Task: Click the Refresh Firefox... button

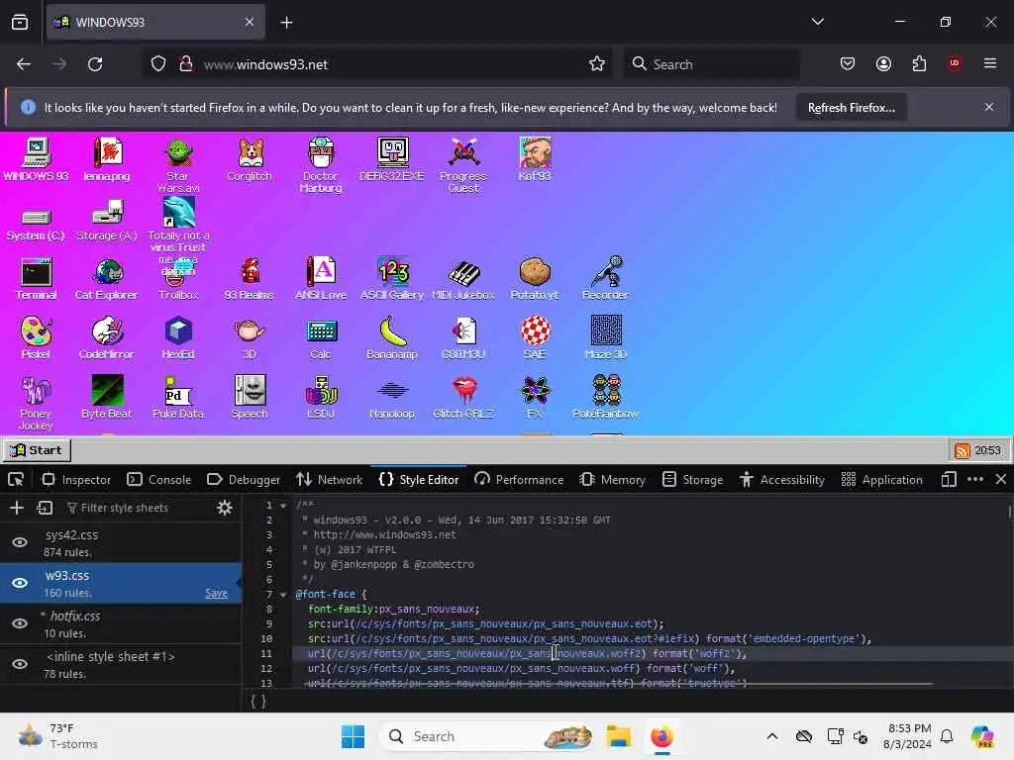Action: 851,108
